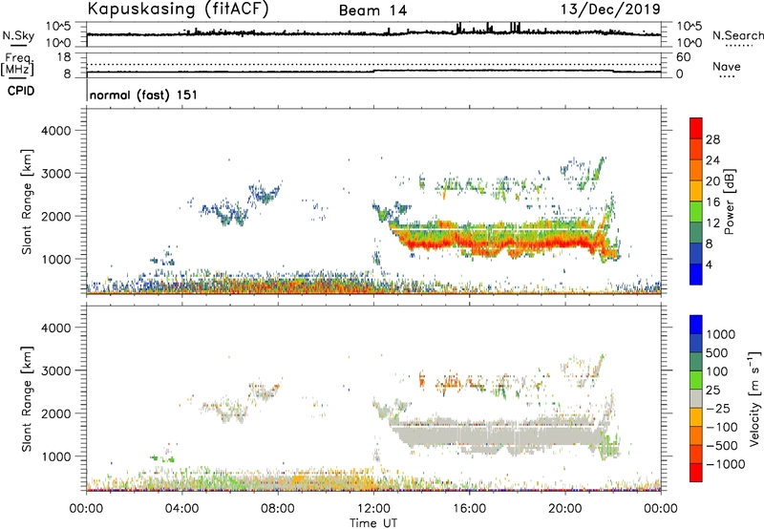Click the 'N.Sky' legend label
764x529 pixels.
[18, 35]
